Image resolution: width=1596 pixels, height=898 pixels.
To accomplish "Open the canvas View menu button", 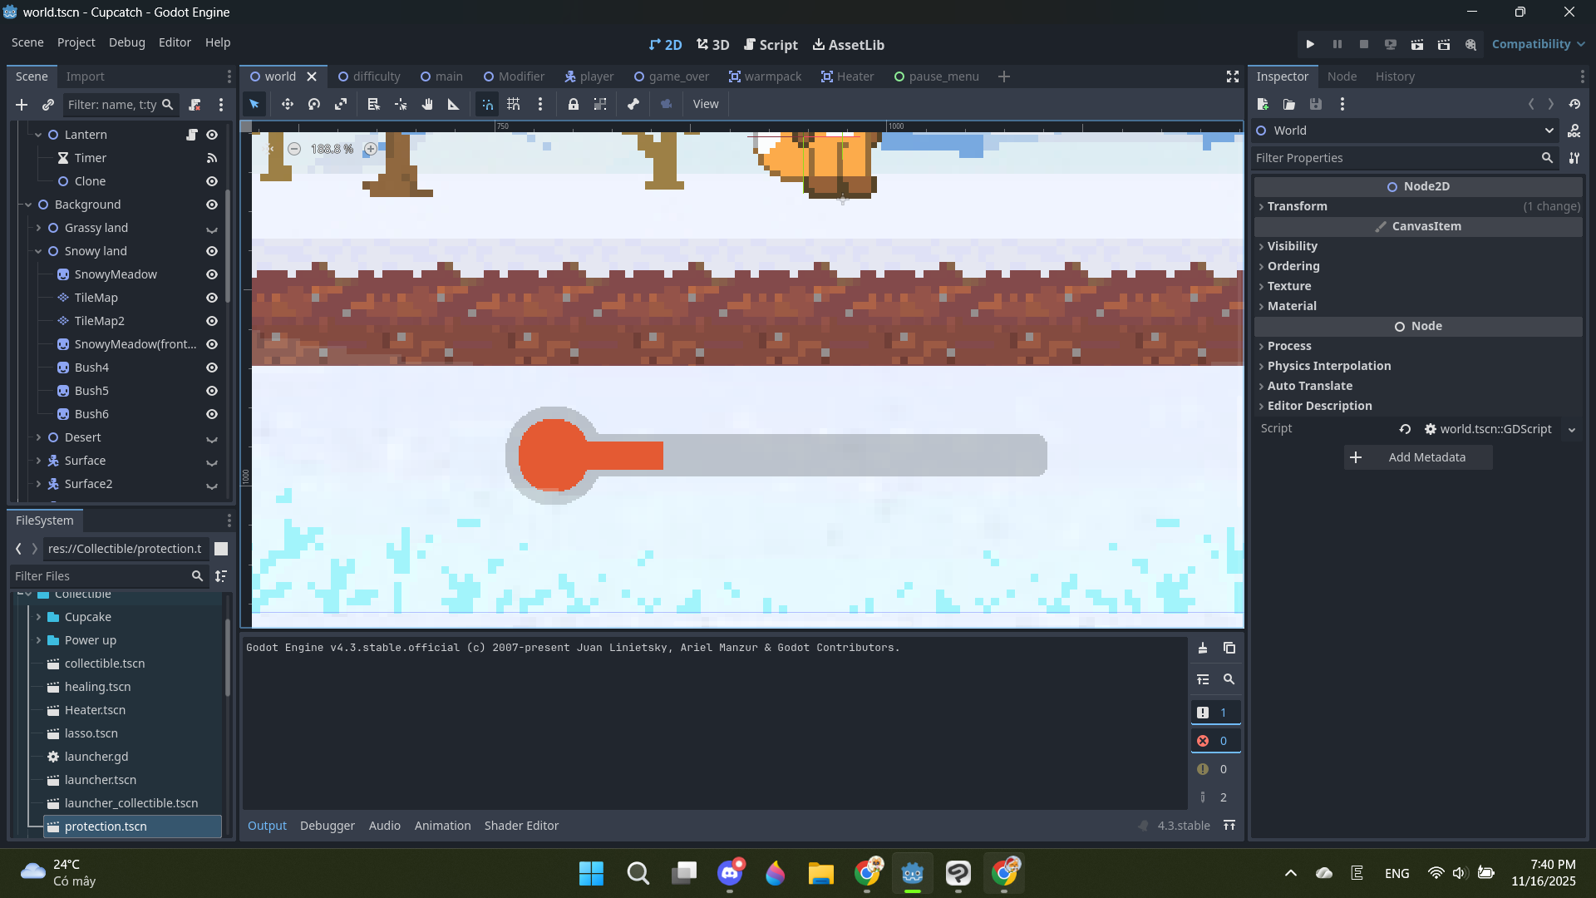I will click(706, 104).
